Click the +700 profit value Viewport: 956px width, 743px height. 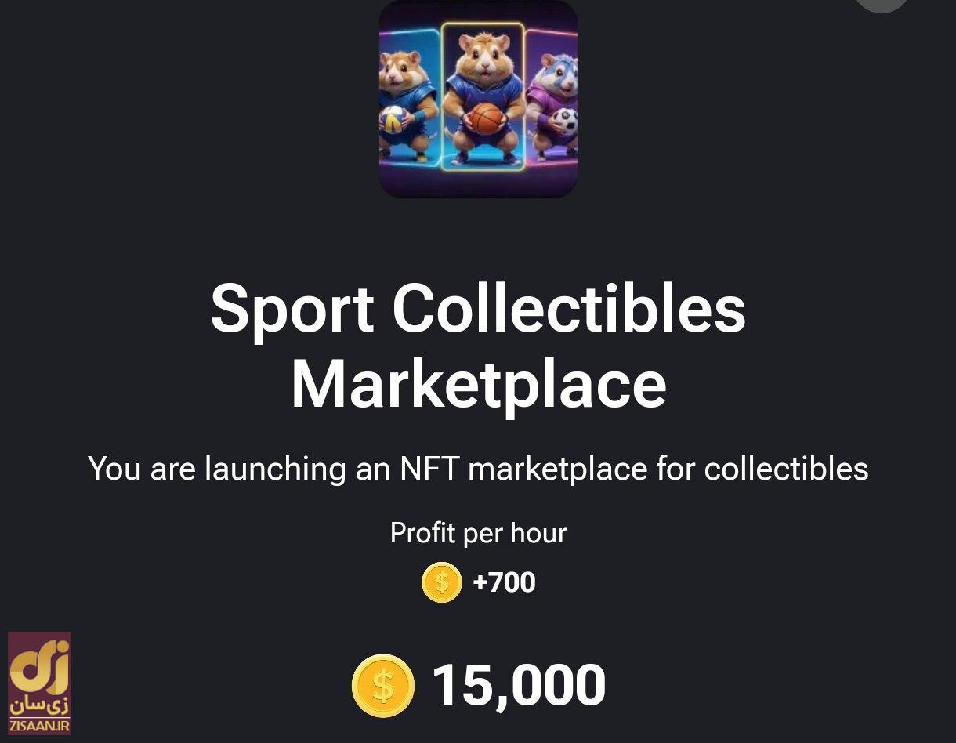point(505,582)
